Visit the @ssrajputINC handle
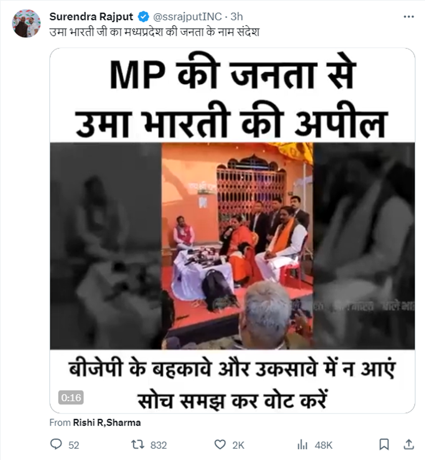This screenshot has height=460, width=425. pyautogui.click(x=187, y=17)
